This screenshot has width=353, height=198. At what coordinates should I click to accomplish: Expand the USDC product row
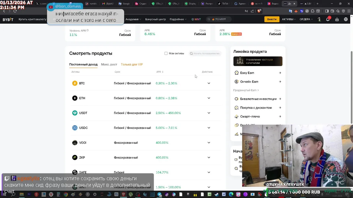tap(209, 128)
